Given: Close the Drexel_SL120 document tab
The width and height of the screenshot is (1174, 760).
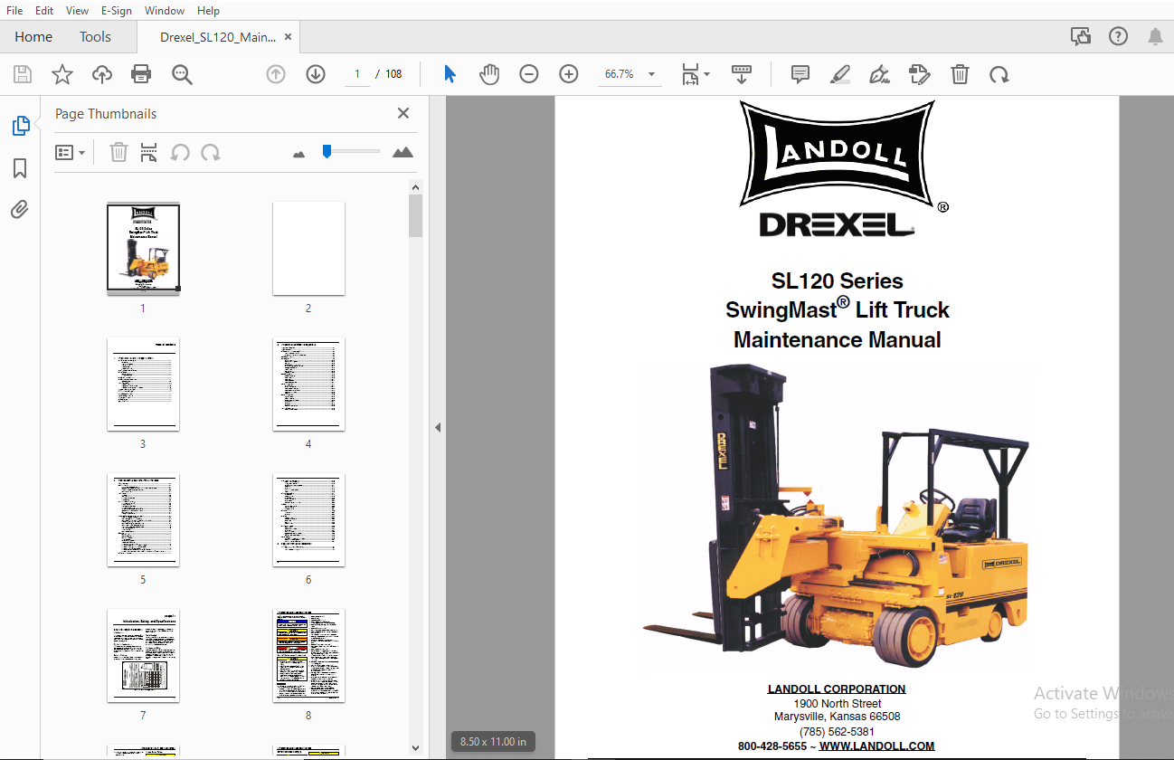Looking at the screenshot, I should pos(289,37).
